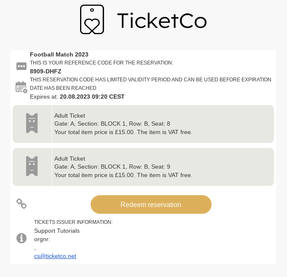The image size is (287, 277).
Task: Click the ticket icon for Seat 8
Action: tap(32, 123)
